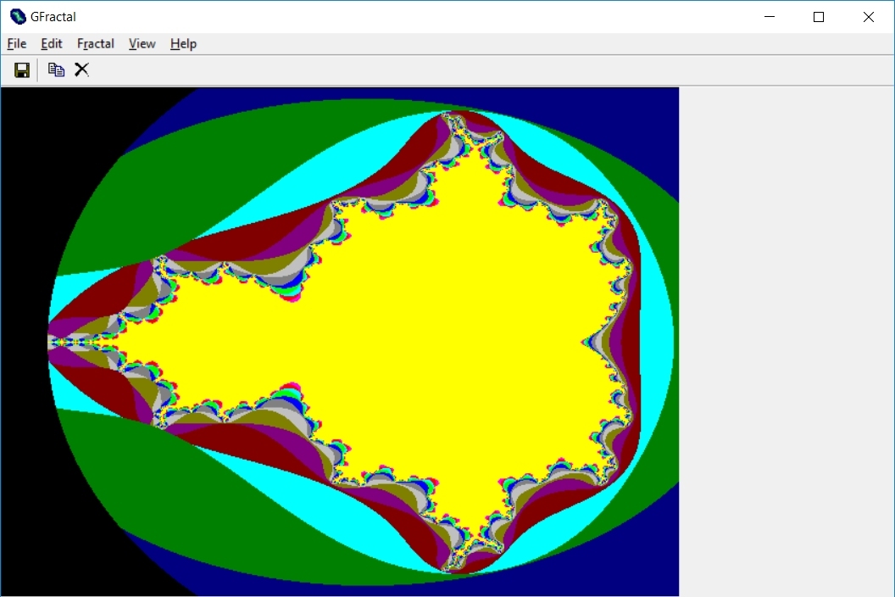The image size is (895, 597).
Task: Open the Edit menu
Action: (x=51, y=43)
